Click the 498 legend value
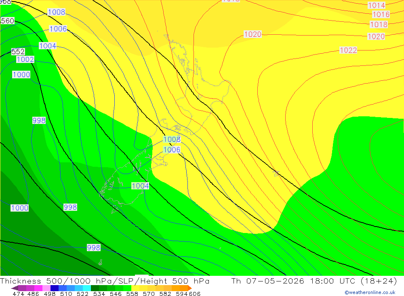Viewport: 404px width, 296px height. coord(50,294)
